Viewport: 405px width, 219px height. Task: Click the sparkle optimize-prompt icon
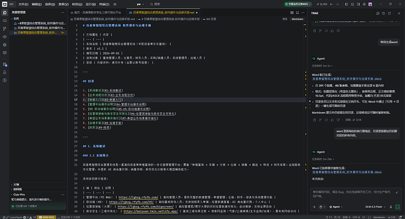397,192
